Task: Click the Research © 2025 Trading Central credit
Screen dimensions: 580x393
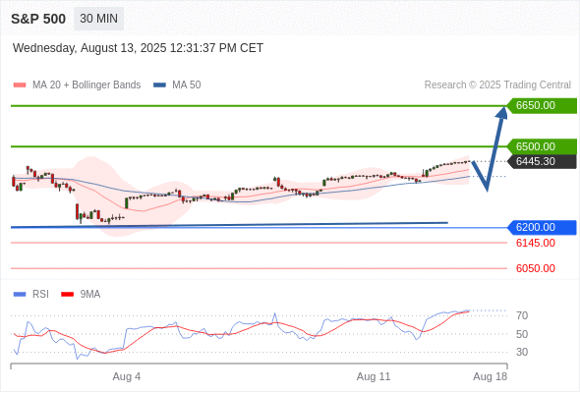Action: [x=497, y=85]
